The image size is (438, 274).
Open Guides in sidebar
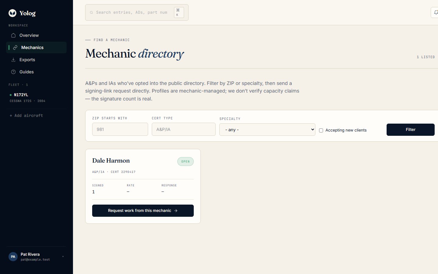tap(36, 72)
